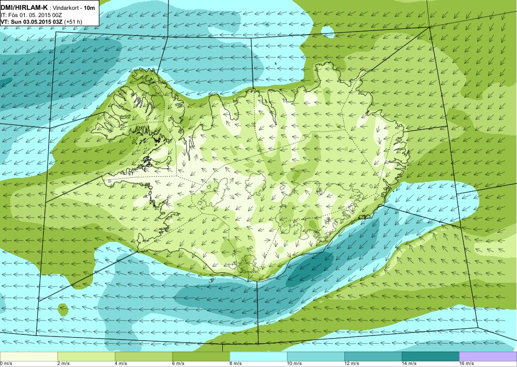Image resolution: width=517 pixels, height=367 pixels.
Task: Click the 'Vindarkort - 10m' map type text
Action: (x=73, y=8)
